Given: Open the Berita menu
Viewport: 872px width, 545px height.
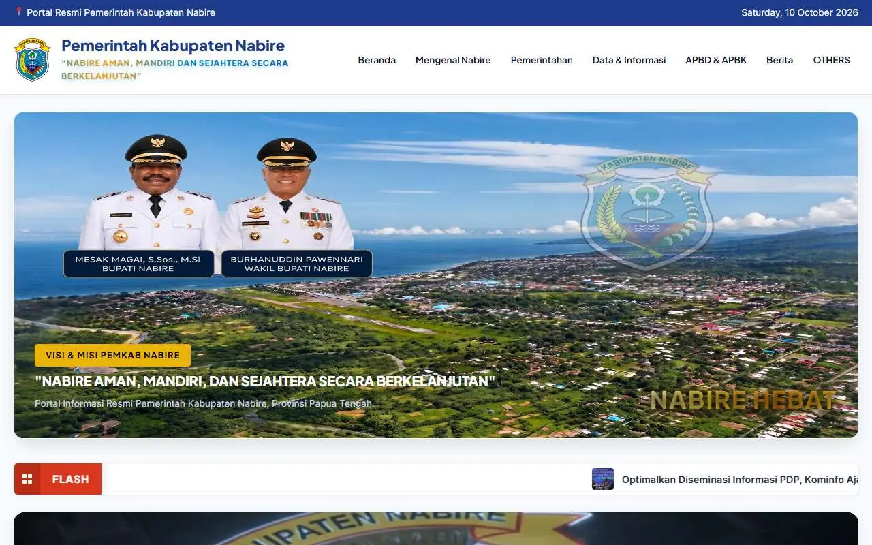Looking at the screenshot, I should tap(779, 60).
